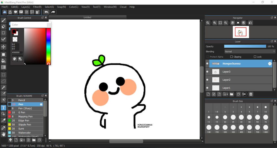Open the Snap menu
Screen dimensions: 277x148
[61, 7]
